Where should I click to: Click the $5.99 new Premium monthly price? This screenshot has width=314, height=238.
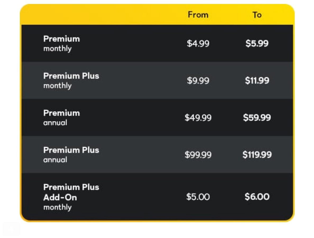coord(257,43)
